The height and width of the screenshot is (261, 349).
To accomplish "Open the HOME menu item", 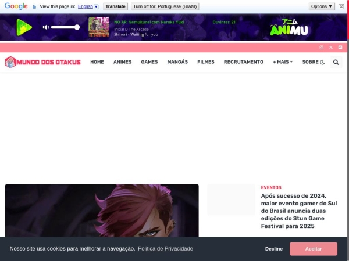I will [x=97, y=62].
